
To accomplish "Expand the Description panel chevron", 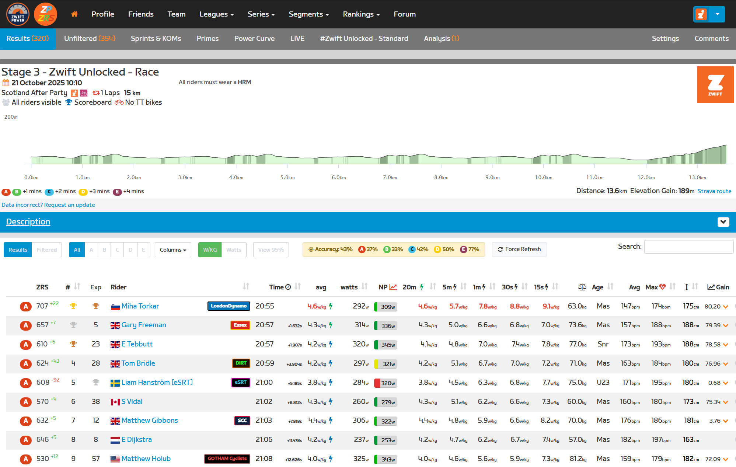I will point(723,222).
